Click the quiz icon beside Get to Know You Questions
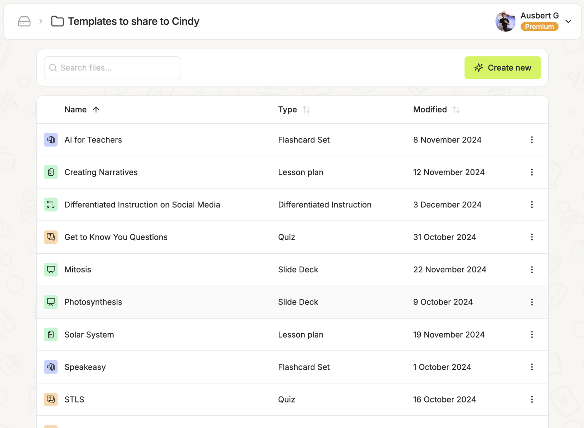Screen dimensions: 584x428 51,237
